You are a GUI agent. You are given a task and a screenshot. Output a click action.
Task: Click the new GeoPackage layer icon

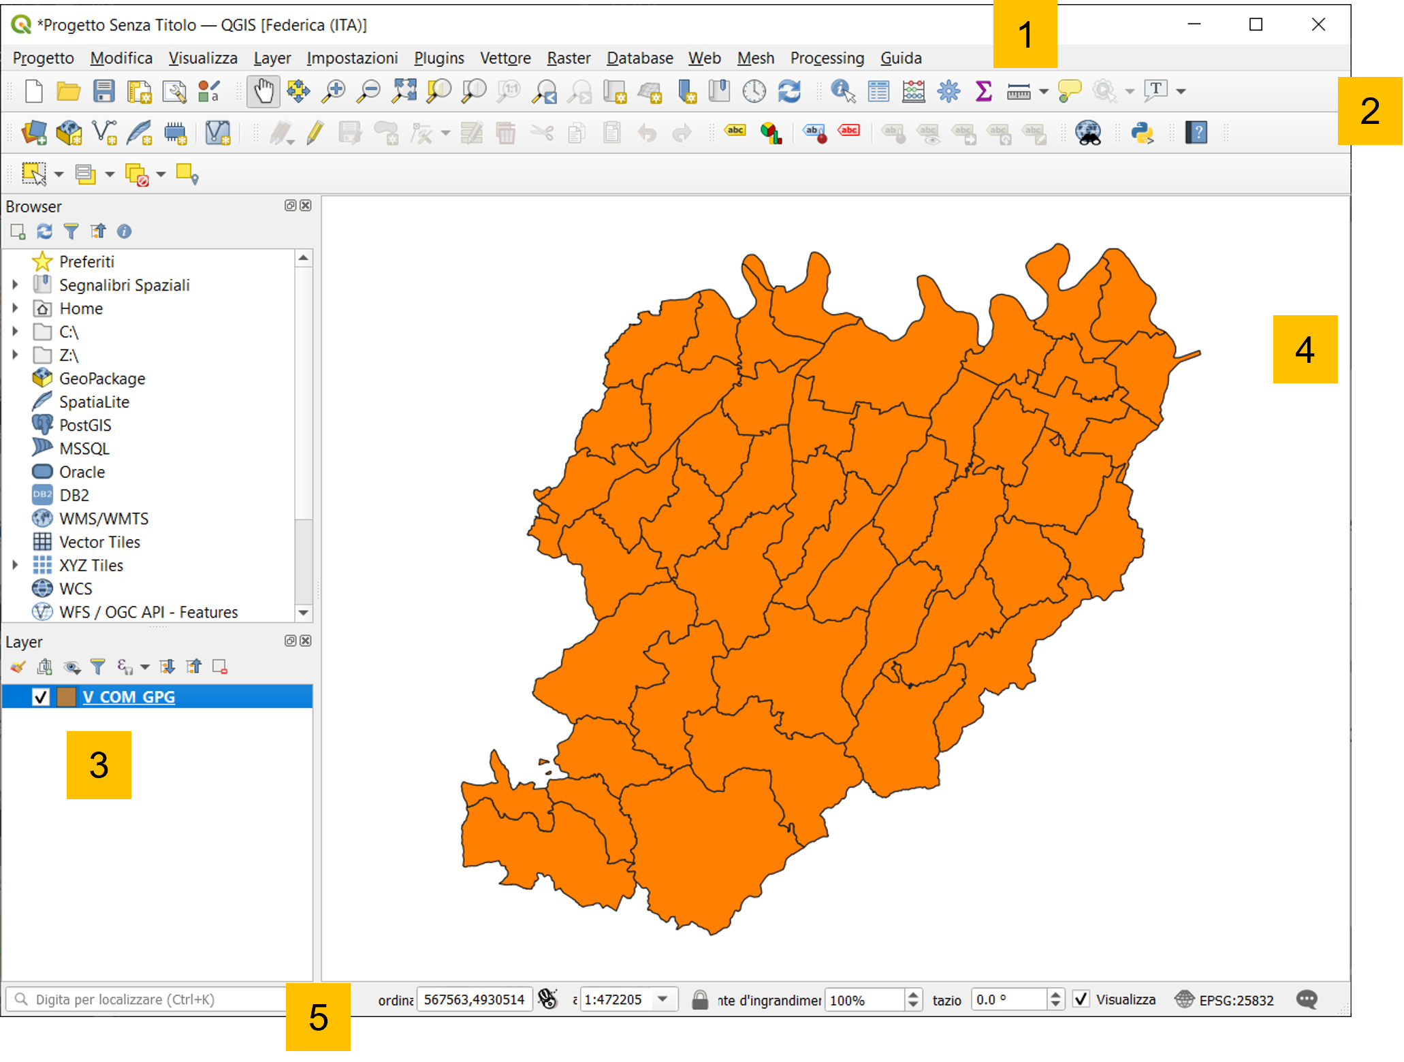[x=69, y=133]
